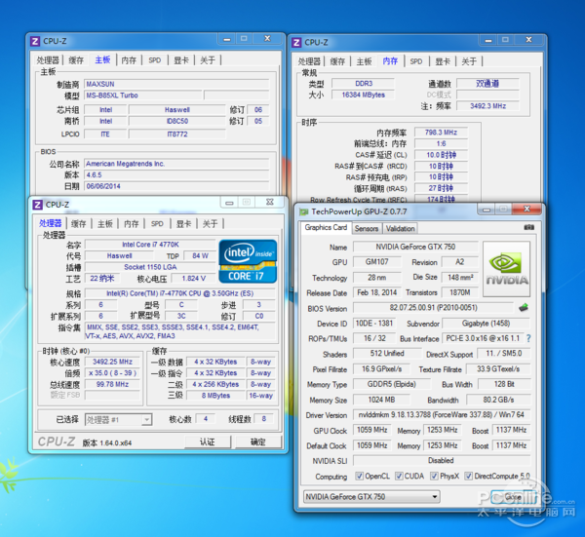Click the NVIDIA logo in GPU-Z
The image size is (585, 537).
tap(507, 269)
